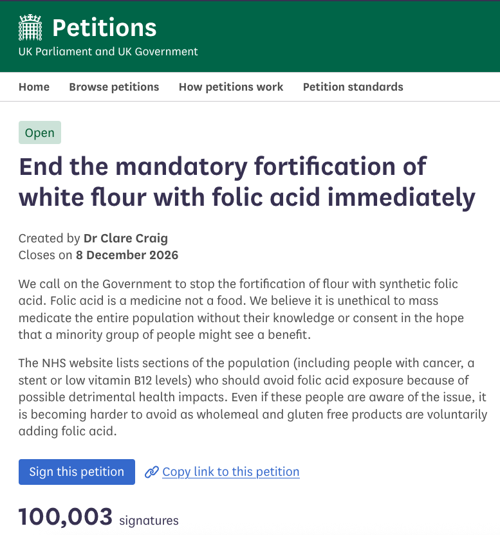500x535 pixels.
Task: Click UK Parliament and UK Government subtitle
Action: tap(108, 51)
